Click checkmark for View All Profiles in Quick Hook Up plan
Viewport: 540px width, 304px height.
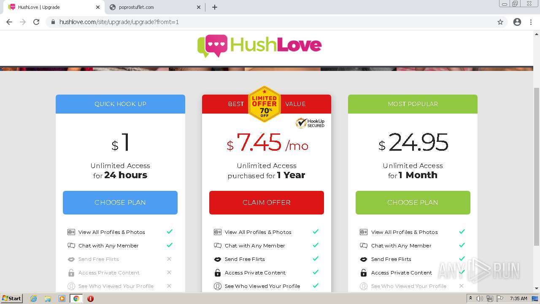pos(169,232)
